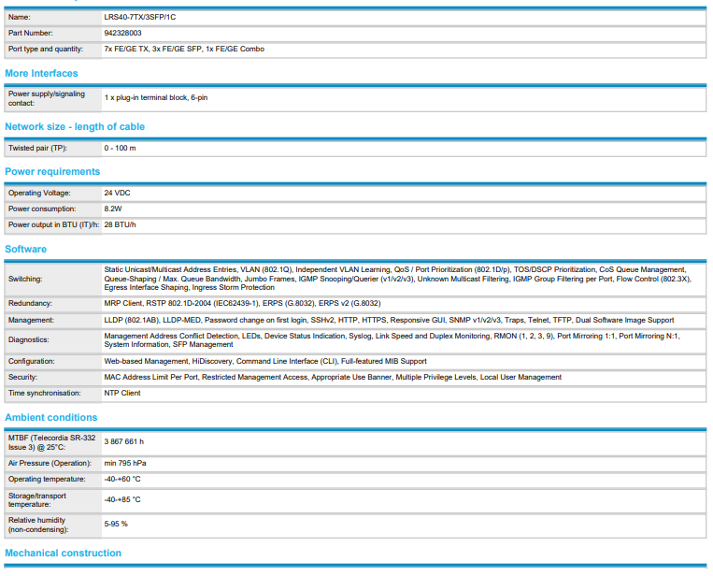Screen dimensions: 713x576
Task: Click the '28 BTU/h' value
Action: [x=120, y=224]
